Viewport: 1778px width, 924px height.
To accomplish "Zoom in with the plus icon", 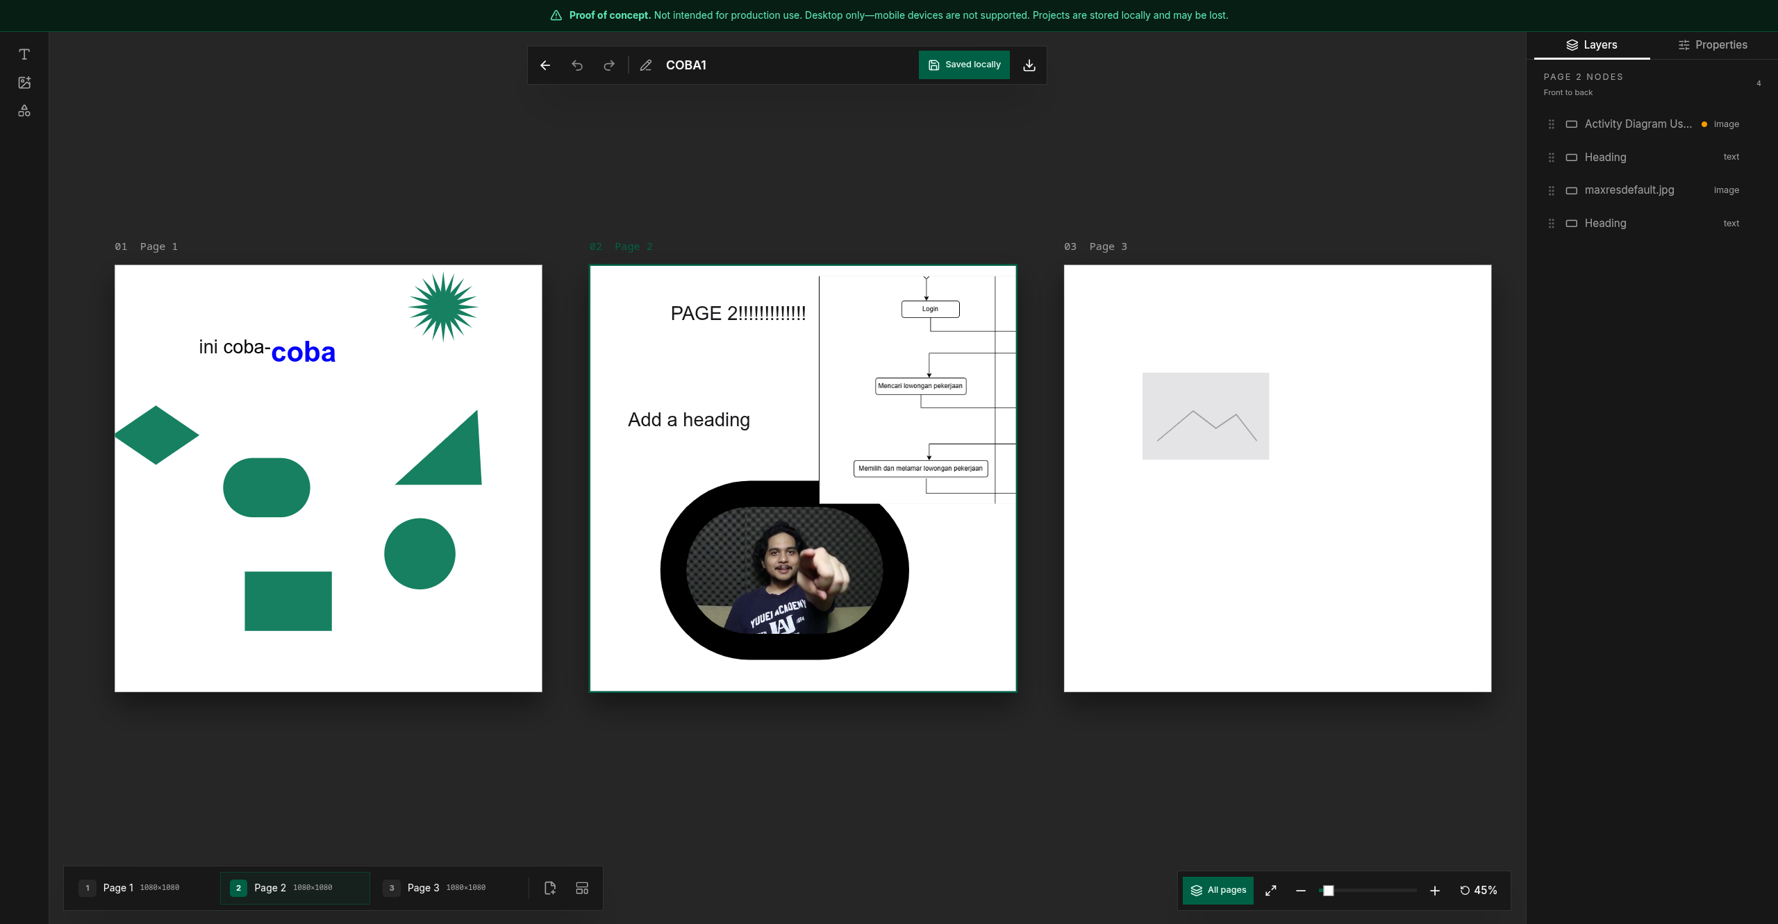I will click(x=1435, y=891).
